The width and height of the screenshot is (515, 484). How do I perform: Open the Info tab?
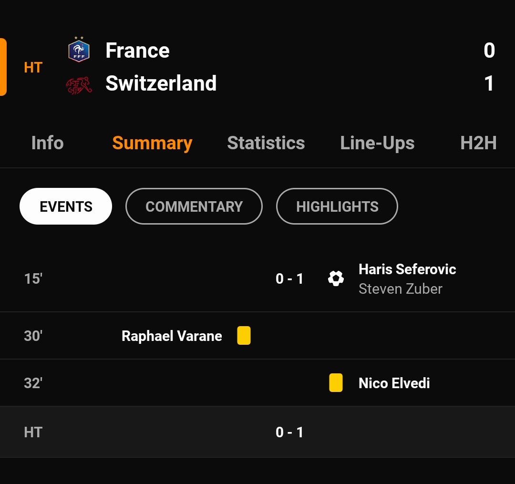pos(47,143)
